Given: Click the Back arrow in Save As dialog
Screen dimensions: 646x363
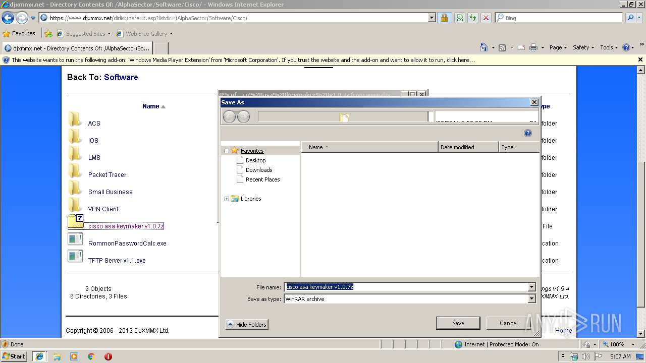Looking at the screenshot, I should point(229,117).
